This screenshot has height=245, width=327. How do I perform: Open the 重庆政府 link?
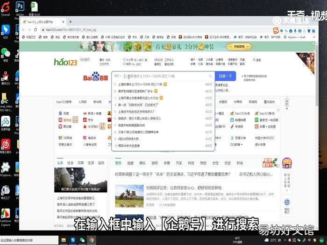point(269,102)
